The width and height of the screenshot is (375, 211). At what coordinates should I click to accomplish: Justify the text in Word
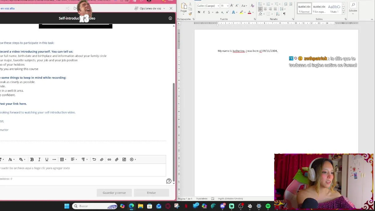pyautogui.click(x=275, y=9)
